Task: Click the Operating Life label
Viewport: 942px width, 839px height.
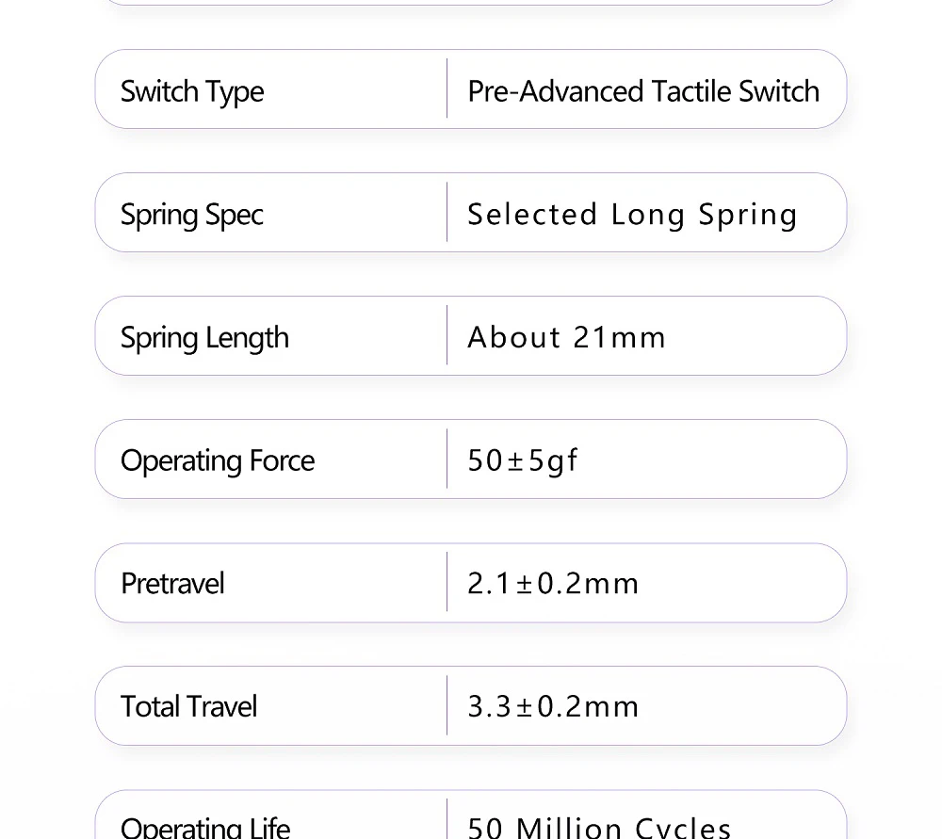Action: coord(205,828)
